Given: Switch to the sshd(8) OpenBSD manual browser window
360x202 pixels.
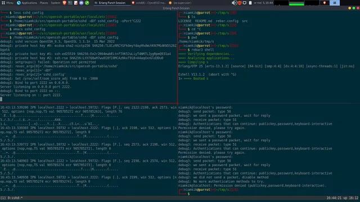Looking at the screenshot, I should (148, 3).
